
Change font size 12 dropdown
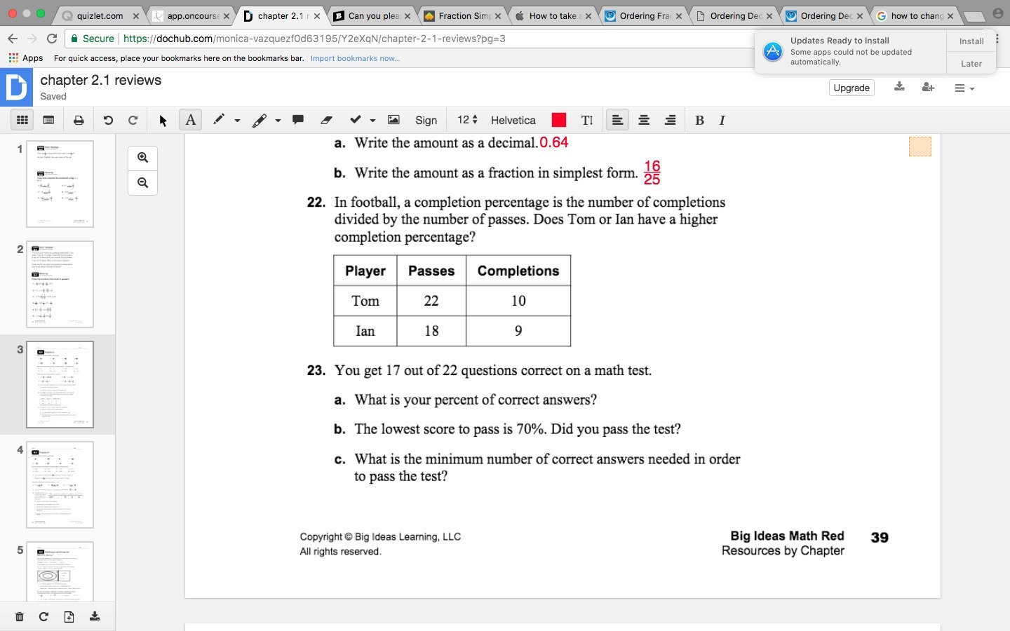pos(467,120)
